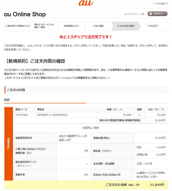The height and width of the screenshot is (191, 172).
Task: Click the ご購入時にお支払いいただく機種代金 label
Action: (31, 151)
